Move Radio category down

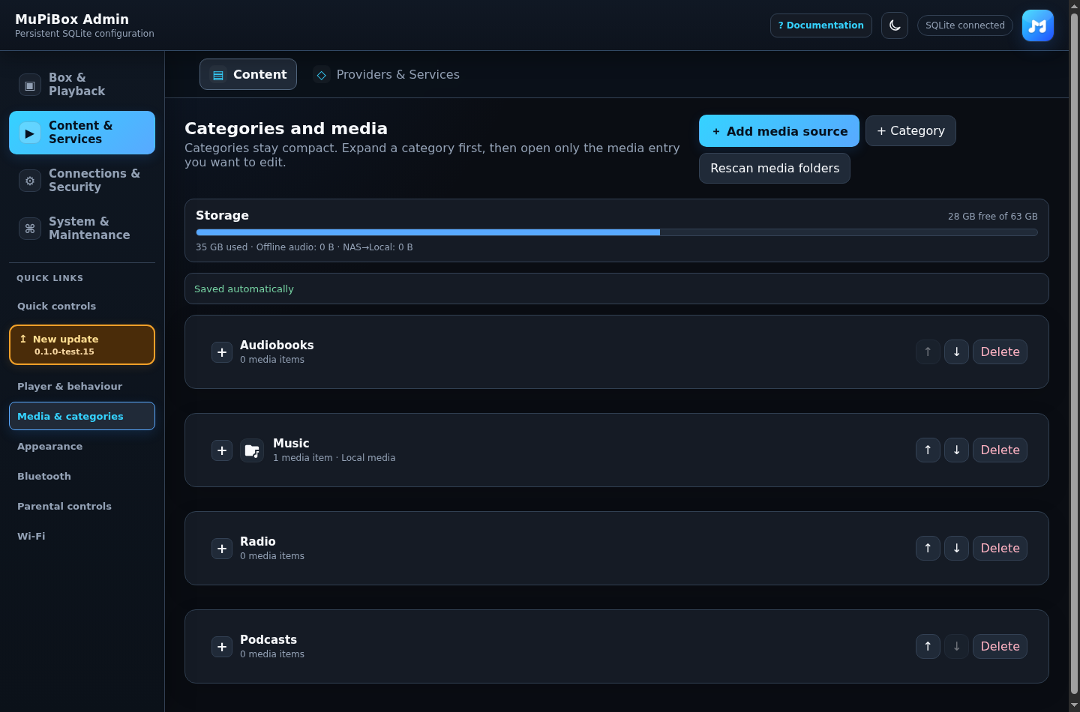tap(956, 549)
